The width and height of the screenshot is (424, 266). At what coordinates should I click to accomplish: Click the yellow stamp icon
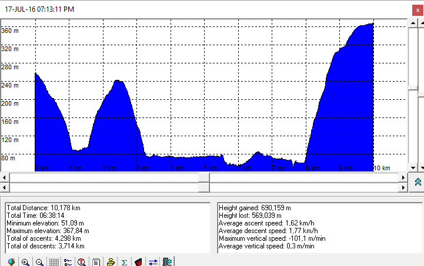110,261
